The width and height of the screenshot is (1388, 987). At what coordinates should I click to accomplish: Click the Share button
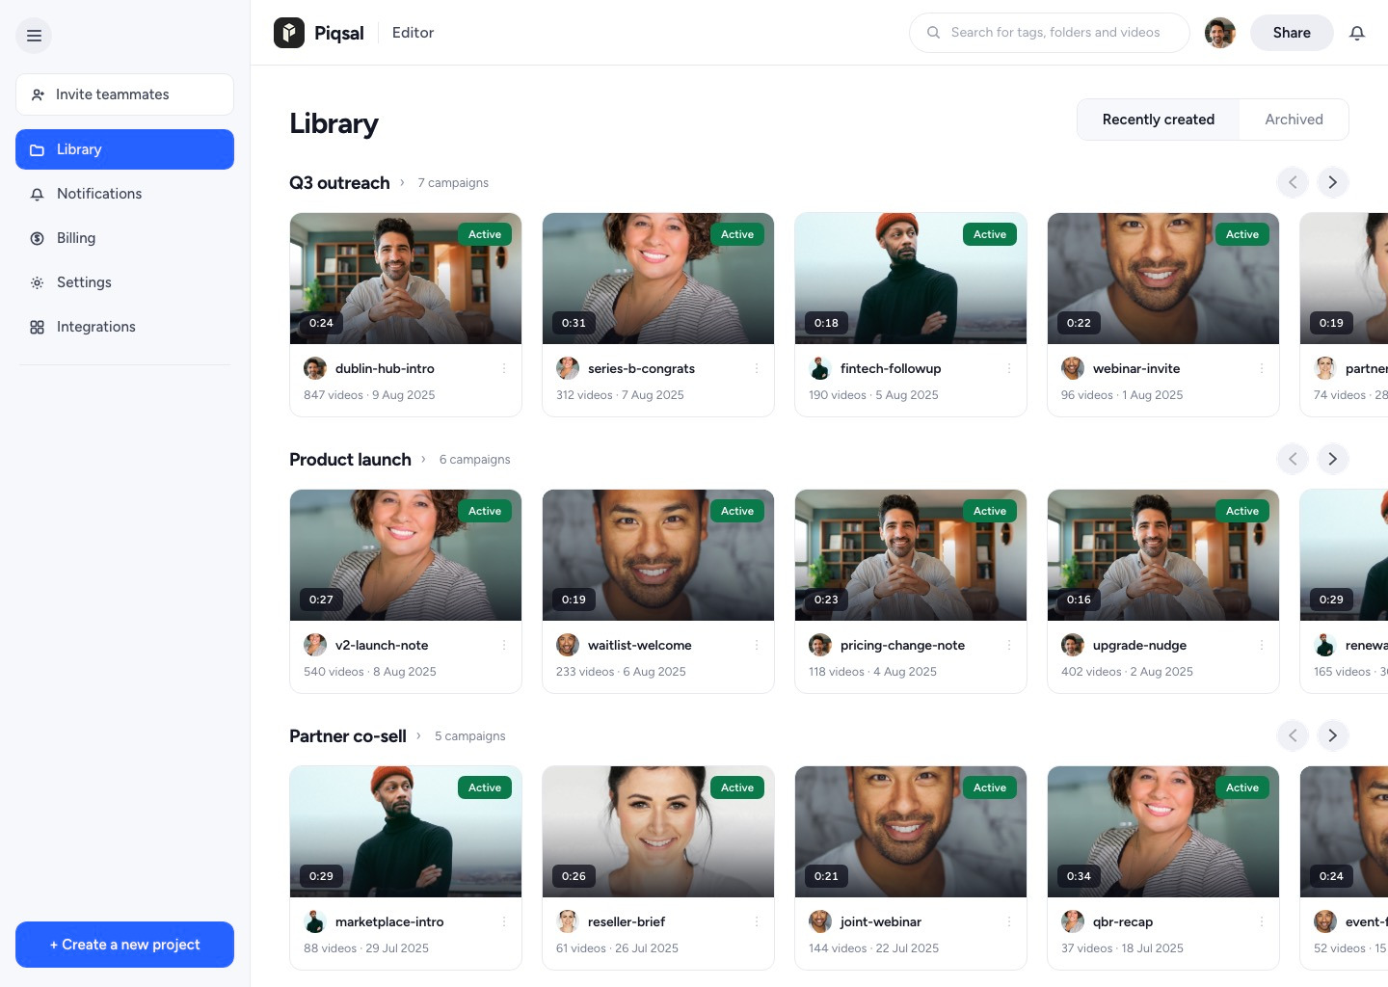pyautogui.click(x=1292, y=33)
